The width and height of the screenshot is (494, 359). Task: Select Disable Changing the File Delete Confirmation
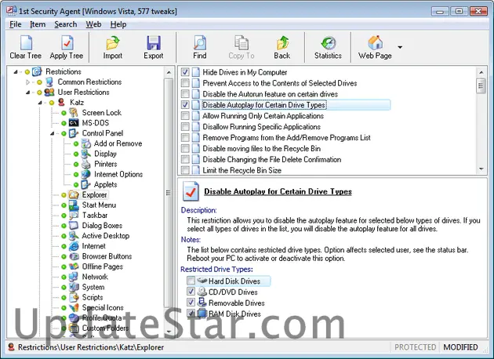coord(271,159)
